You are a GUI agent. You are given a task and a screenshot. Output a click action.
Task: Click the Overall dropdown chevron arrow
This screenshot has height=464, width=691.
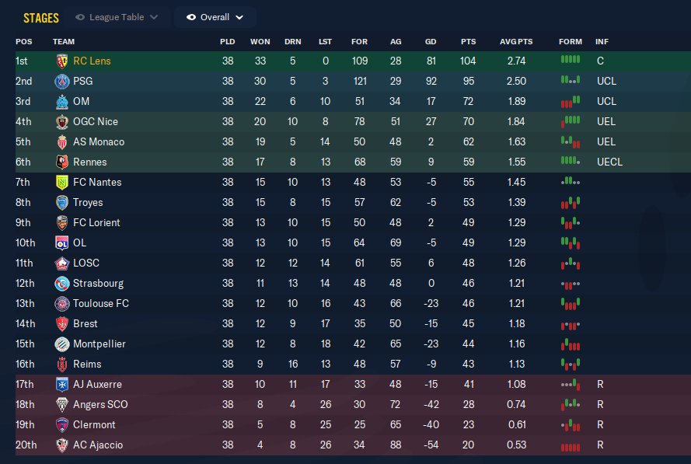click(239, 17)
